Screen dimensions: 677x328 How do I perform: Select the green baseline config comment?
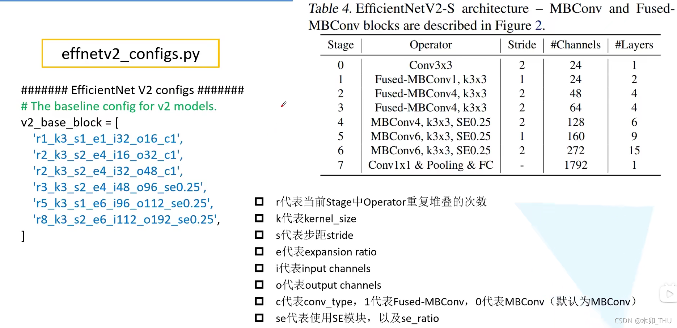(x=119, y=106)
